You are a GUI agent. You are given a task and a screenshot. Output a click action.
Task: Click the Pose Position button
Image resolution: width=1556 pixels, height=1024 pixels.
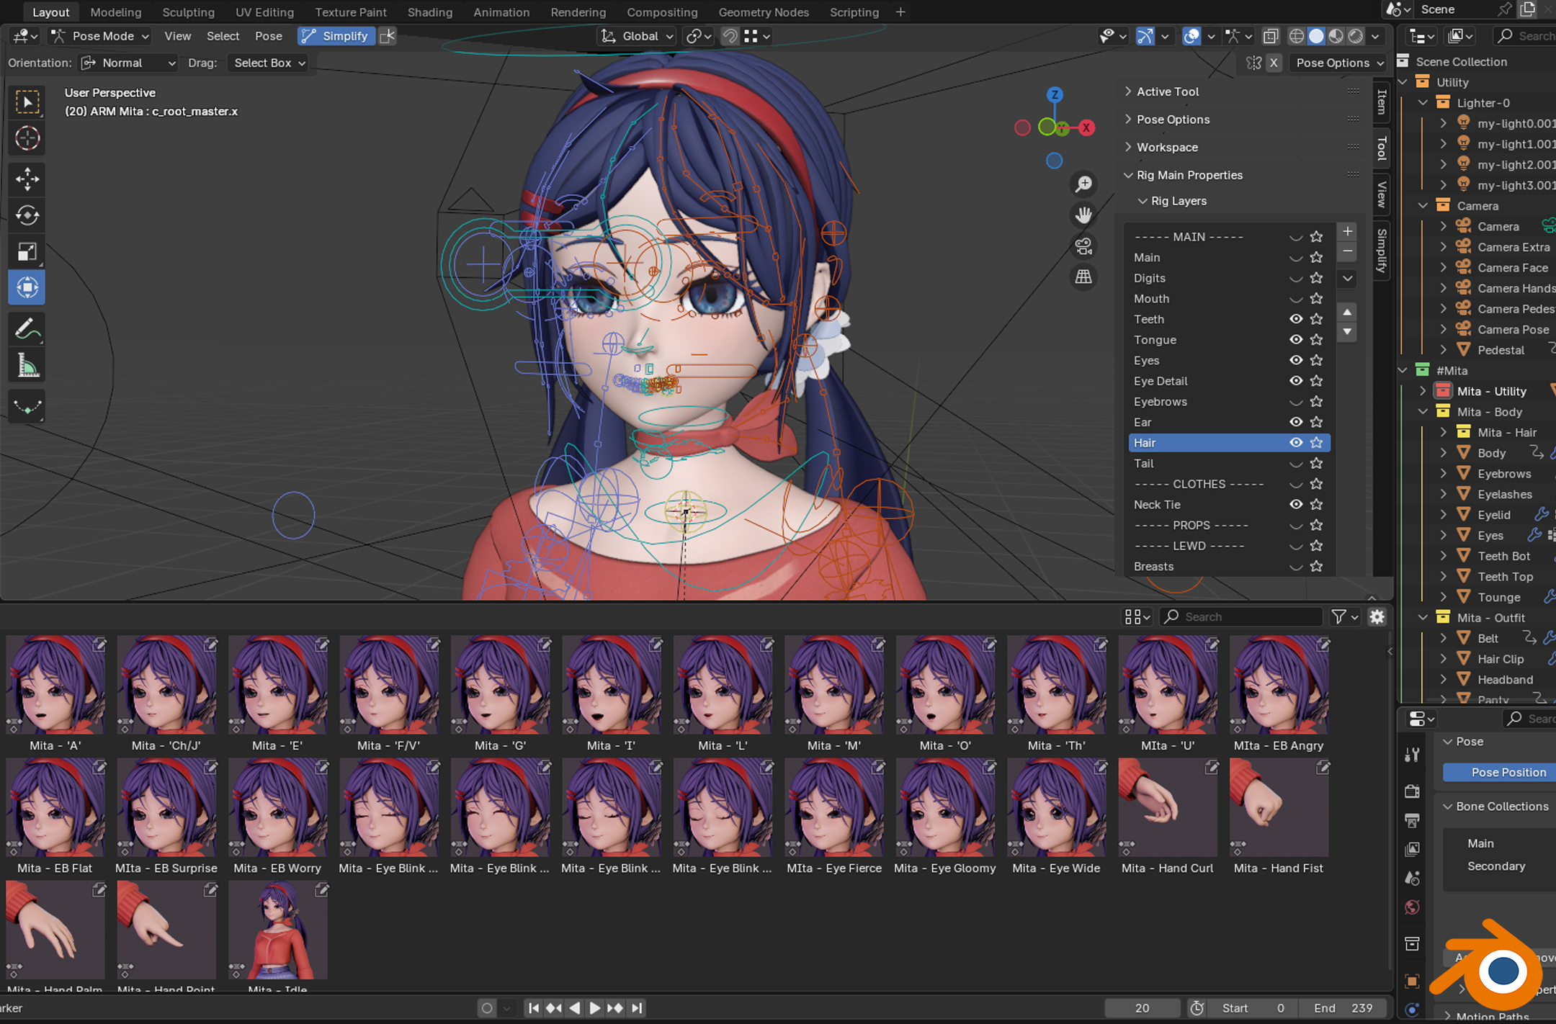1500,772
